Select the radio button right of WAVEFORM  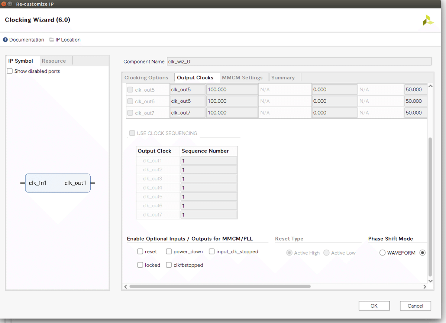[422, 253]
